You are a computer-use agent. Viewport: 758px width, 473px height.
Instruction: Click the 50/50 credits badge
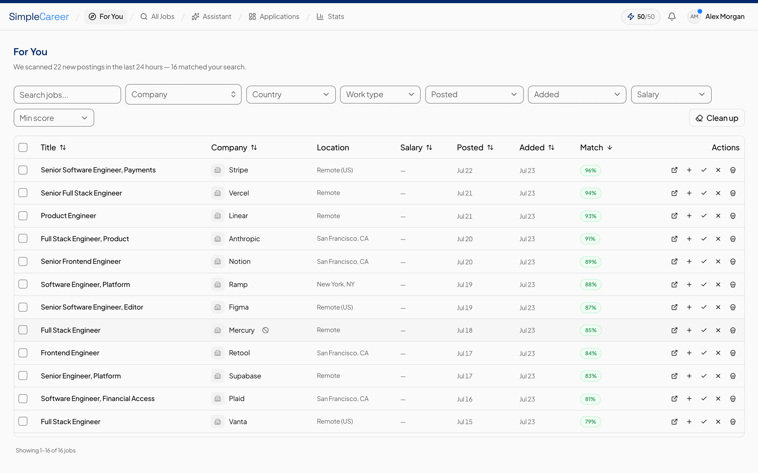[641, 17]
